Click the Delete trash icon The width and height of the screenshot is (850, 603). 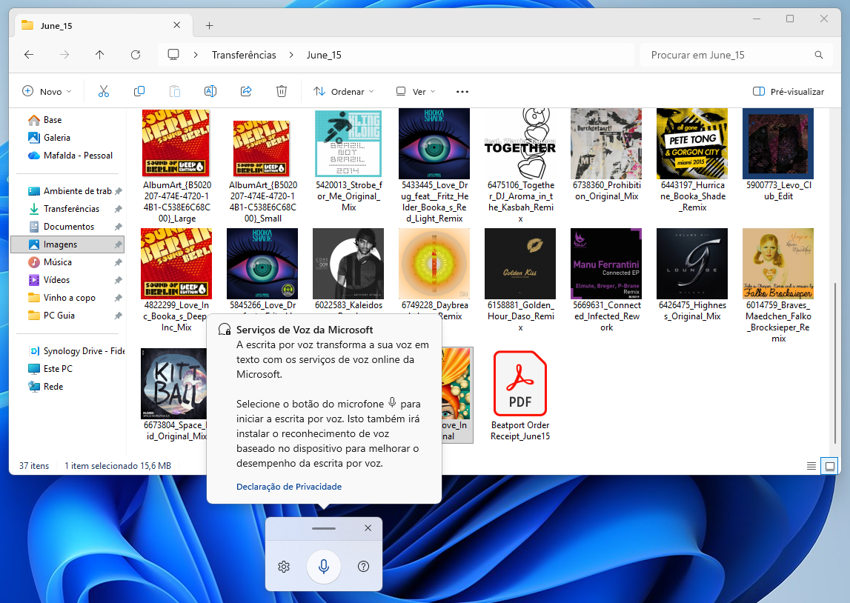282,92
